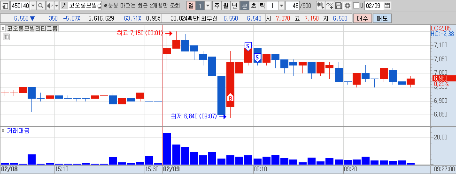
Task: Toggle the 코오롱모빌리티그룹 legend square marker
Action: point(3,29)
